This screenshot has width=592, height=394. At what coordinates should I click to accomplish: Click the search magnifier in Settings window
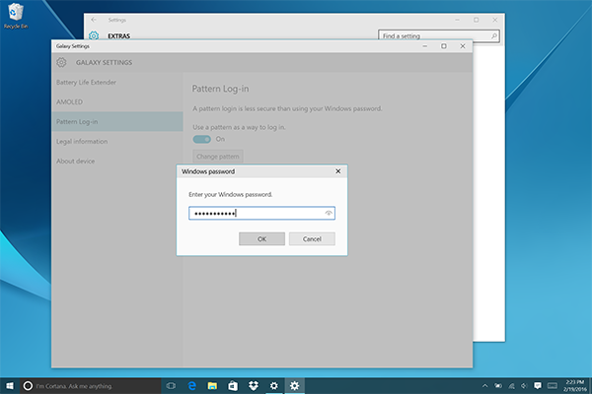(494, 35)
